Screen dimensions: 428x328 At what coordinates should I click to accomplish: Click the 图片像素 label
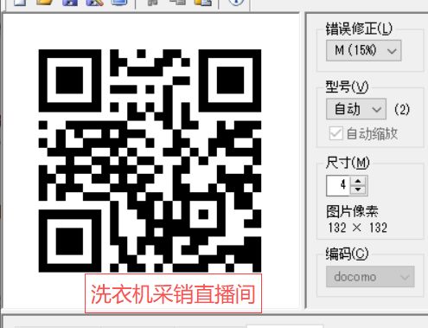coord(352,211)
